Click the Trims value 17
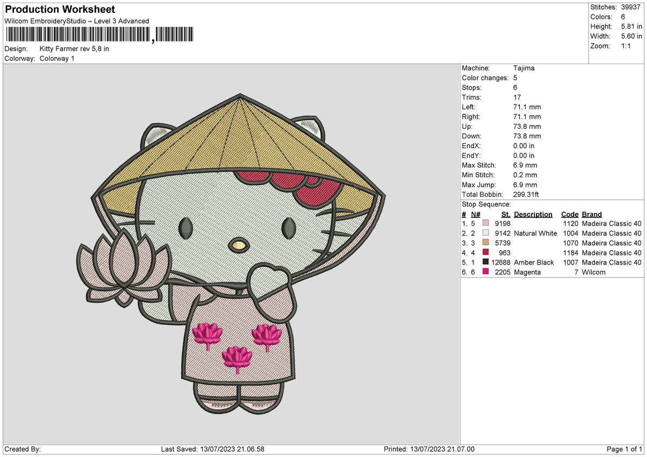Screen dimensions: 647x457 518,98
